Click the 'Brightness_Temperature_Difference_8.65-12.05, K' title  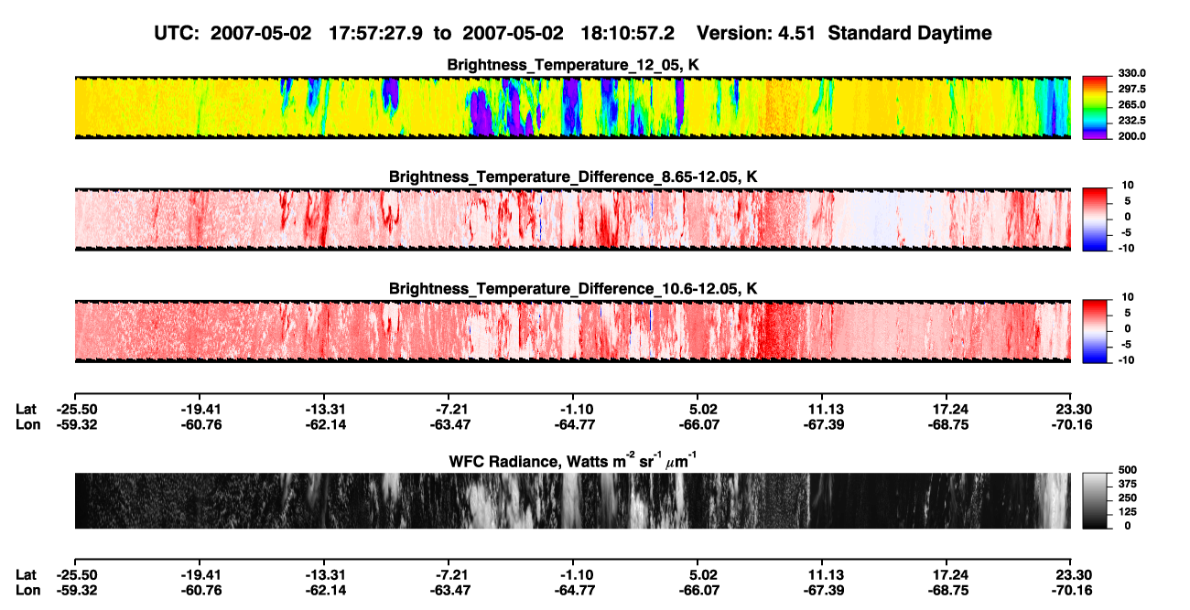(x=572, y=177)
